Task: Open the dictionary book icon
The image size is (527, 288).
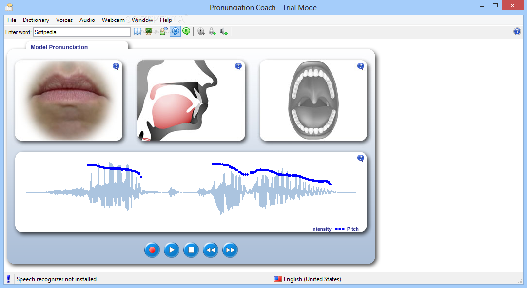Action: coord(137,32)
